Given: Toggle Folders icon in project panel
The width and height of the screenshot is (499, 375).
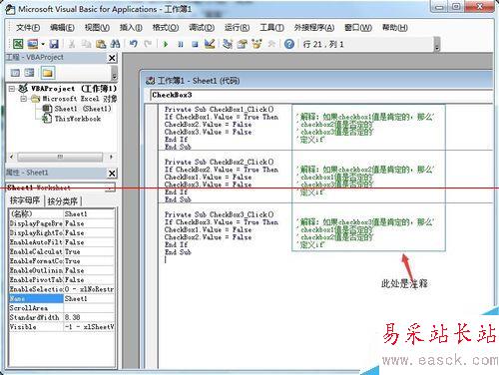Looking at the screenshot, I should (47, 73).
